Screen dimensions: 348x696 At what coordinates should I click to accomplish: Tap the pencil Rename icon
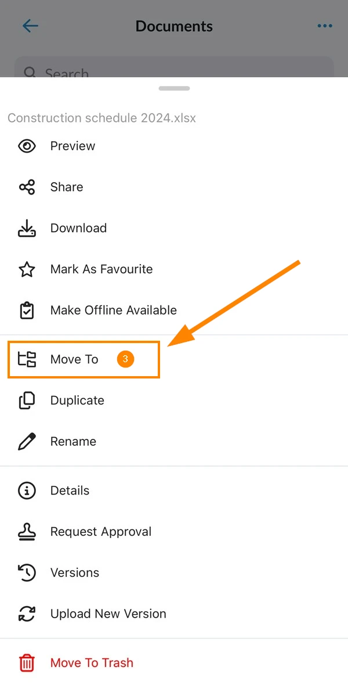(27, 441)
